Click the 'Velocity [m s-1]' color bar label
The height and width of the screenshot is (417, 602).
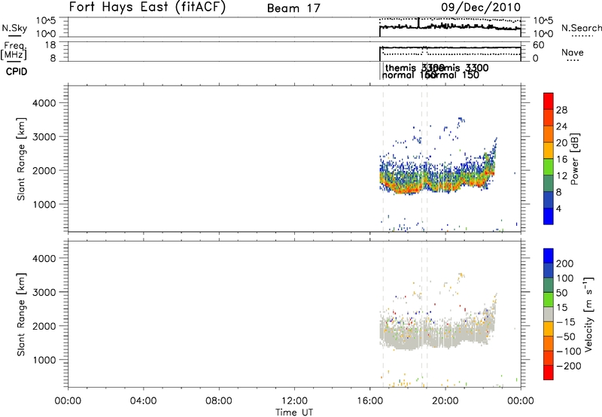click(x=588, y=314)
